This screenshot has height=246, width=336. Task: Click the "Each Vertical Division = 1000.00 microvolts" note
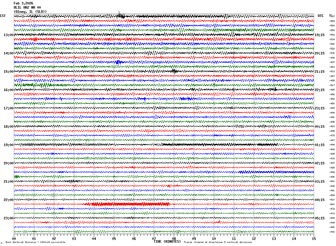[x=35, y=242]
